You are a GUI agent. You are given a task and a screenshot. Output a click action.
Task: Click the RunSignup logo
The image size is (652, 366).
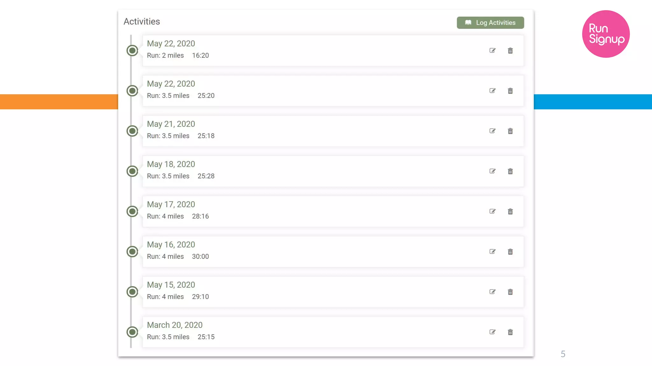pyautogui.click(x=606, y=34)
